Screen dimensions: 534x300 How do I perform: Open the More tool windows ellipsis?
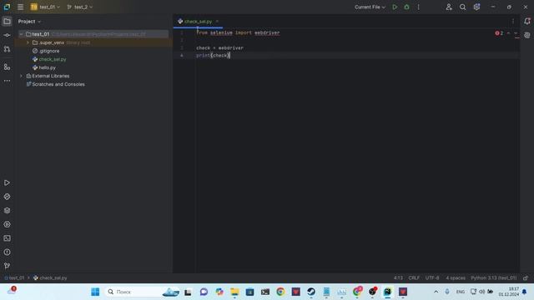[7, 81]
